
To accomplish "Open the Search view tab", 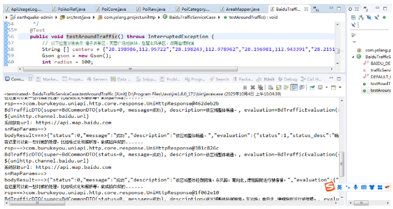I will (x=219, y=79).
